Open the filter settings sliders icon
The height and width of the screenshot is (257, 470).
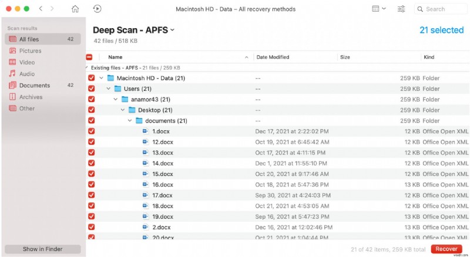click(401, 9)
